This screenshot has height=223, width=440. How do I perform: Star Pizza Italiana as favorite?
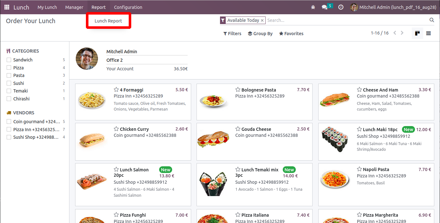click(x=238, y=215)
